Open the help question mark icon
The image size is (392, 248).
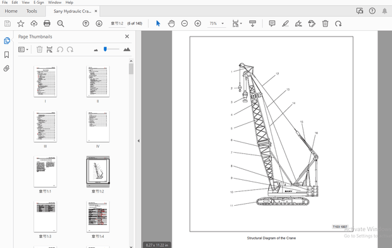pyautogui.click(x=372, y=11)
